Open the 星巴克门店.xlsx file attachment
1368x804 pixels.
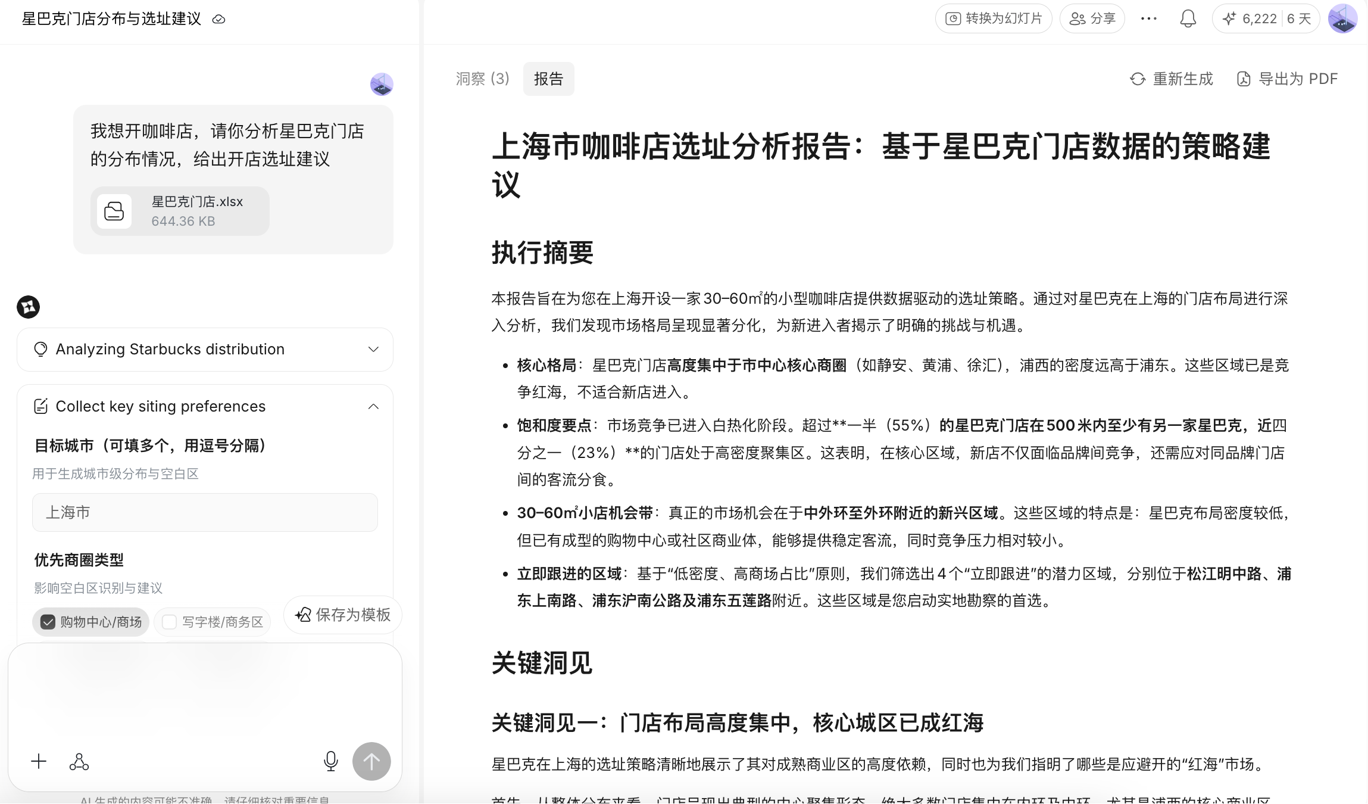[x=180, y=211]
